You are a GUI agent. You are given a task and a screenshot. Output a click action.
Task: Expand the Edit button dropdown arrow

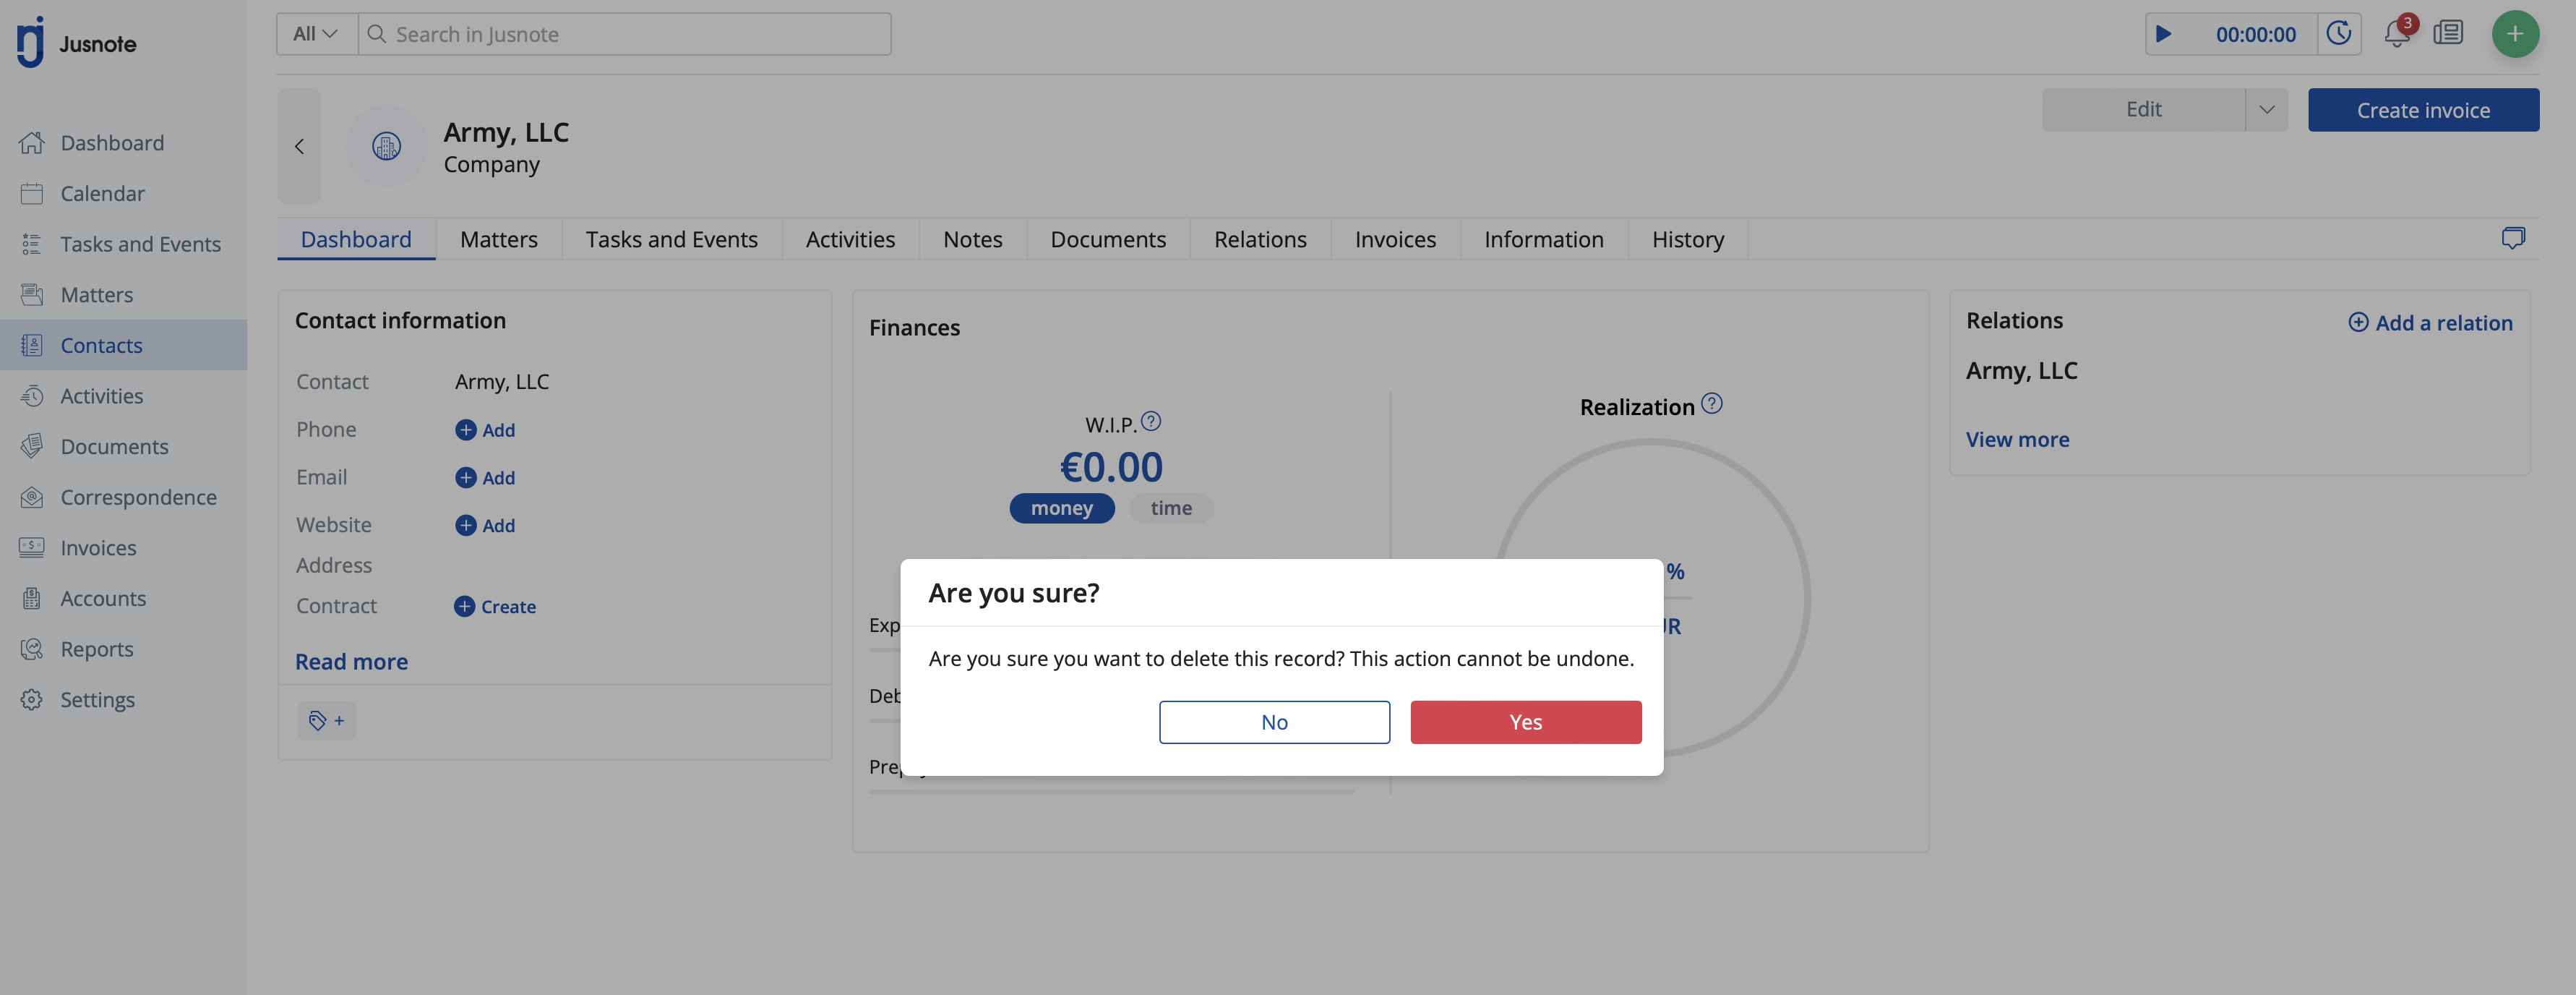point(2266,110)
